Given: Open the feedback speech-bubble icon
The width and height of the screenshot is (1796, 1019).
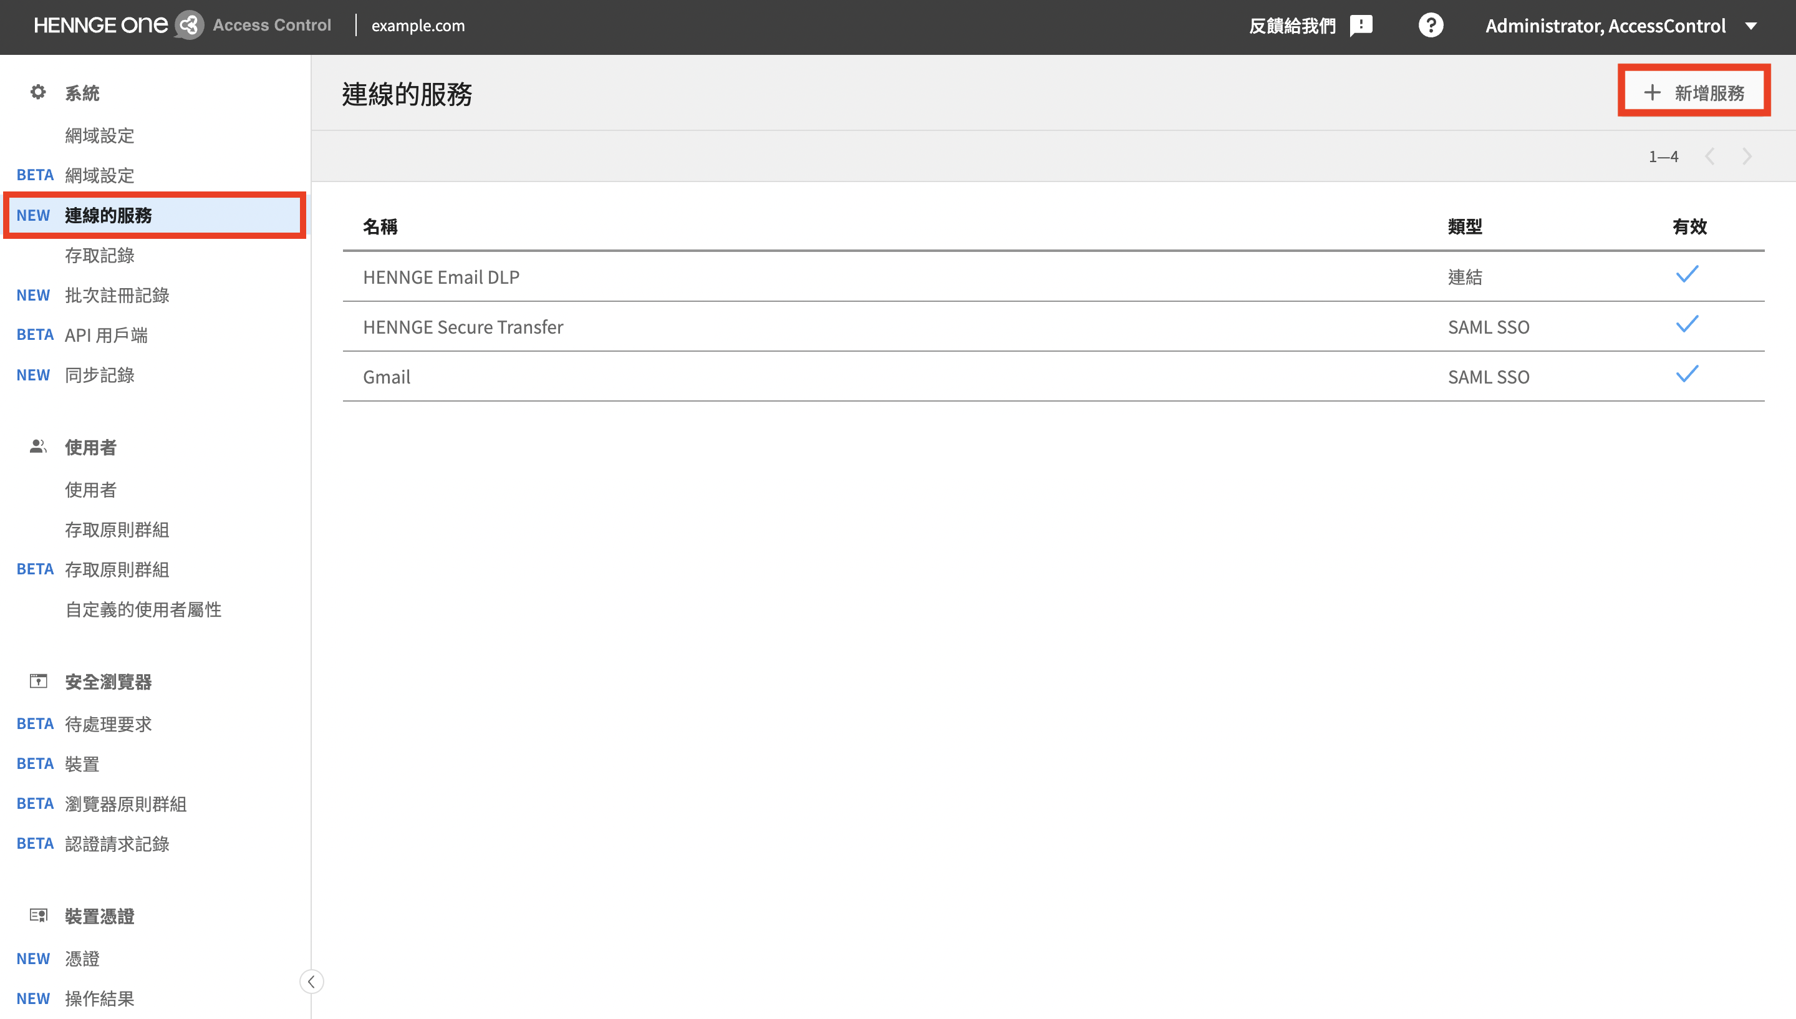Looking at the screenshot, I should tap(1361, 26).
